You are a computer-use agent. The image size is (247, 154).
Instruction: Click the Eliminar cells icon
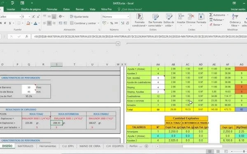tap(191, 16)
